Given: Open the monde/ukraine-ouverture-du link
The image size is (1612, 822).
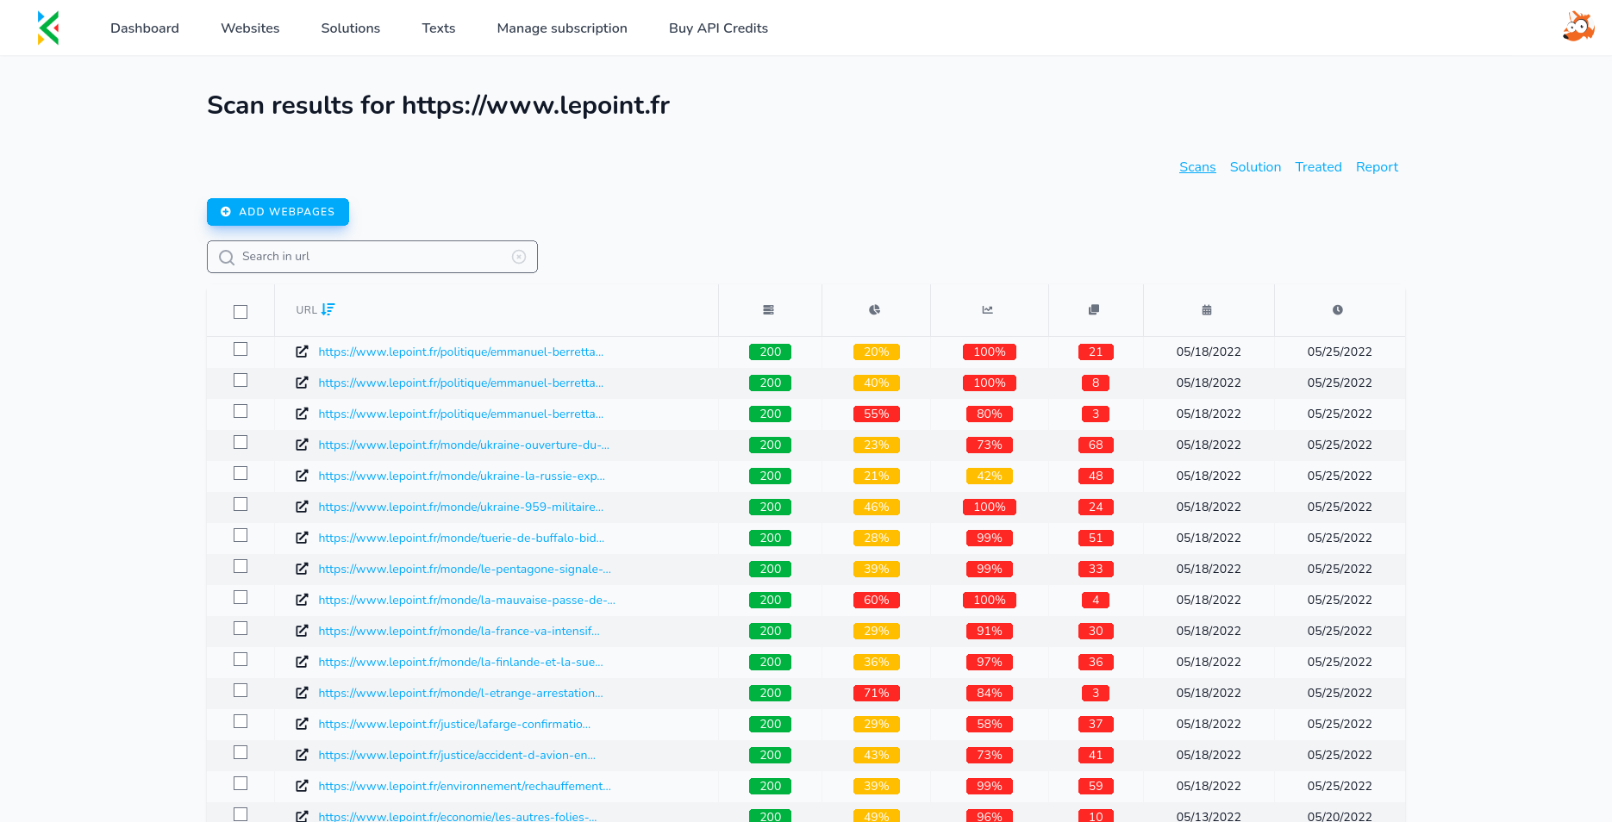Looking at the screenshot, I should (x=464, y=445).
